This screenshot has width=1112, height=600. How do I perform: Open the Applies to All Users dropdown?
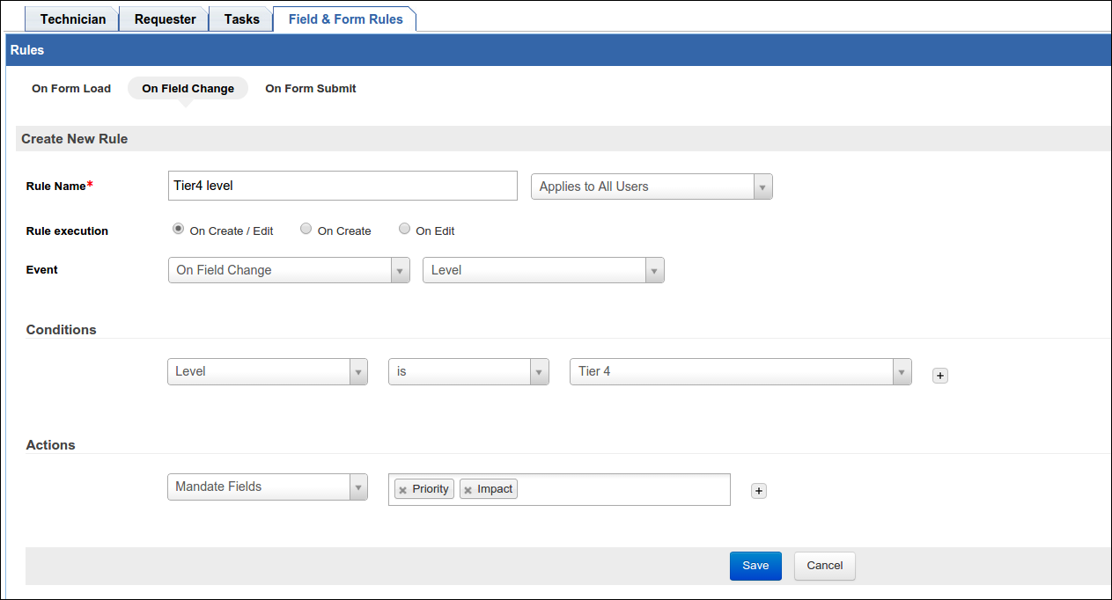coord(651,187)
